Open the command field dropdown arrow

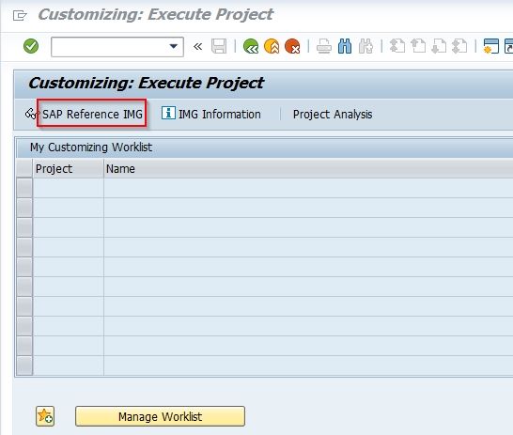(x=174, y=46)
